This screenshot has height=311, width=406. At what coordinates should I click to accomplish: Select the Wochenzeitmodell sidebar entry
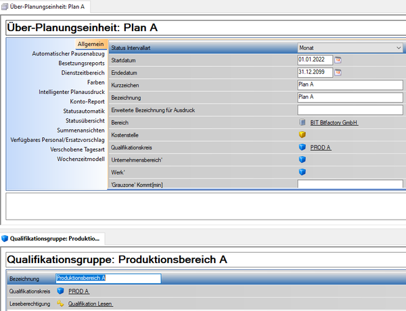(80, 159)
